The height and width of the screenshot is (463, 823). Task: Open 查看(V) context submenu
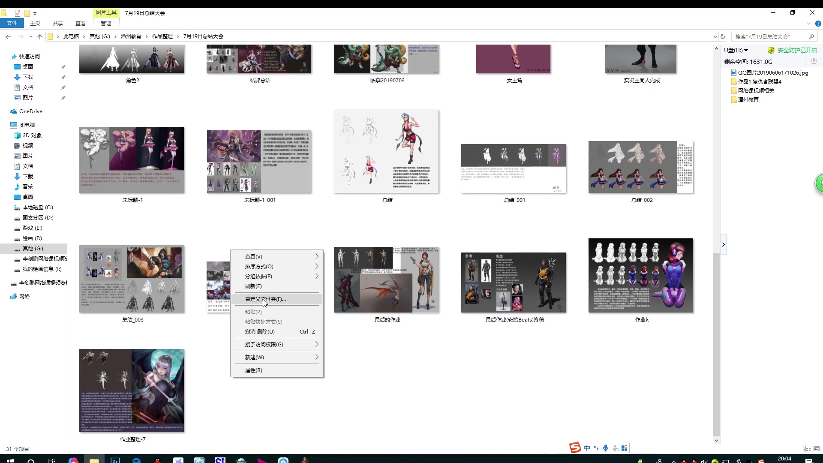coord(277,256)
